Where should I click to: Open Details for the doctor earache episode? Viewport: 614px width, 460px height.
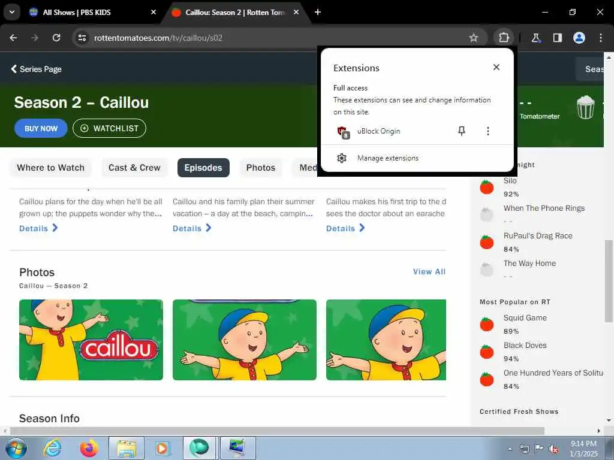(x=345, y=228)
